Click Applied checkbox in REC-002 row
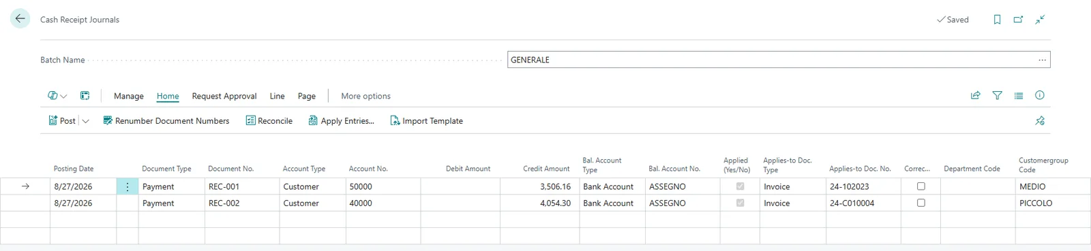Image resolution: width=1091 pixels, height=251 pixels. pyautogui.click(x=740, y=203)
